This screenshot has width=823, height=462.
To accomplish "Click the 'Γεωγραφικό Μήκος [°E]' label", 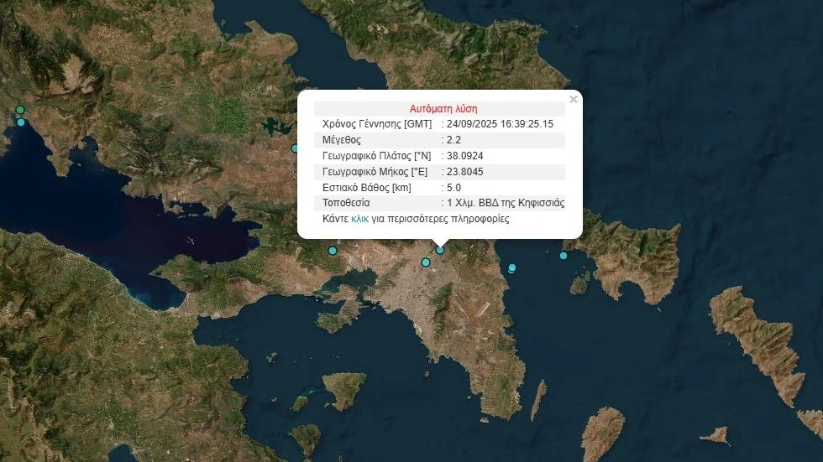I will (x=375, y=171).
